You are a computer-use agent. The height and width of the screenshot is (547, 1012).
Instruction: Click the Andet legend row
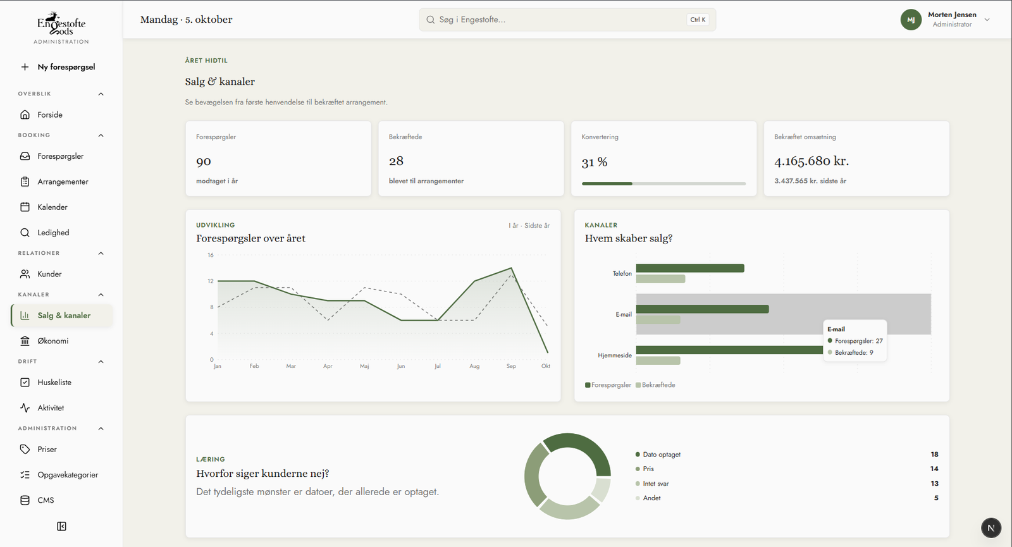(787, 498)
